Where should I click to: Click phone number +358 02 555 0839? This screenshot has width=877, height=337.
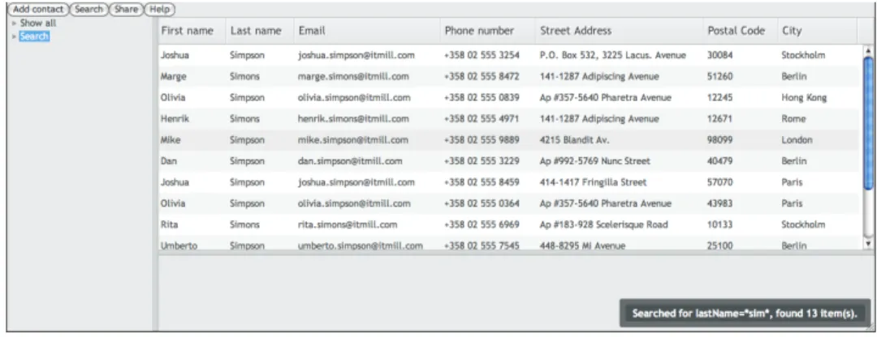(482, 98)
